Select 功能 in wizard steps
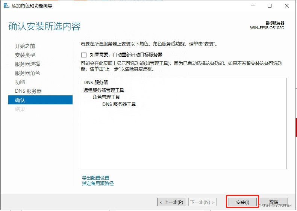This screenshot has height=211, width=297. [x=20, y=82]
